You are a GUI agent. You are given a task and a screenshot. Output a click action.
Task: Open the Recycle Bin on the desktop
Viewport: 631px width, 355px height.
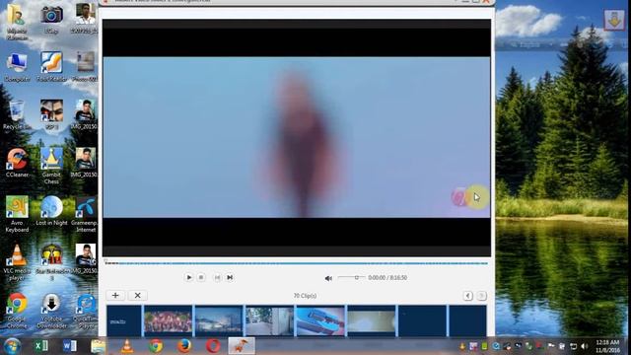point(17,115)
